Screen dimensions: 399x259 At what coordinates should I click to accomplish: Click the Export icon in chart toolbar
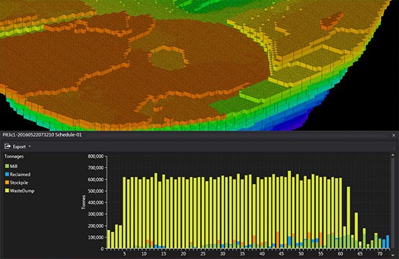8,146
